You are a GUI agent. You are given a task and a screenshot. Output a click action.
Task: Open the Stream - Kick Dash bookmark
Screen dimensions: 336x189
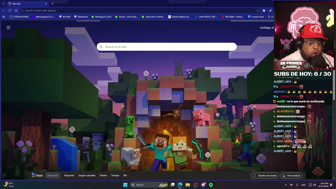tap(126, 17)
